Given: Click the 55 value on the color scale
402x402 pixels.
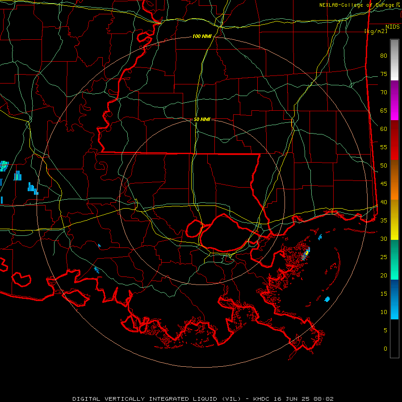Looking at the screenshot, I should click(384, 147).
